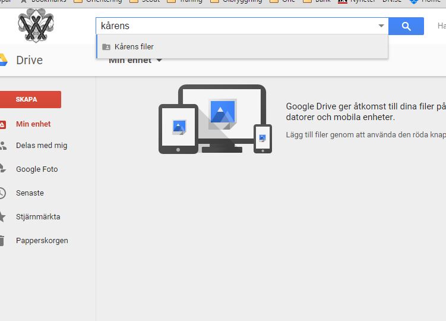Click the 'Drive' title text
Screen dimensions: 446x321
[x=29, y=60]
